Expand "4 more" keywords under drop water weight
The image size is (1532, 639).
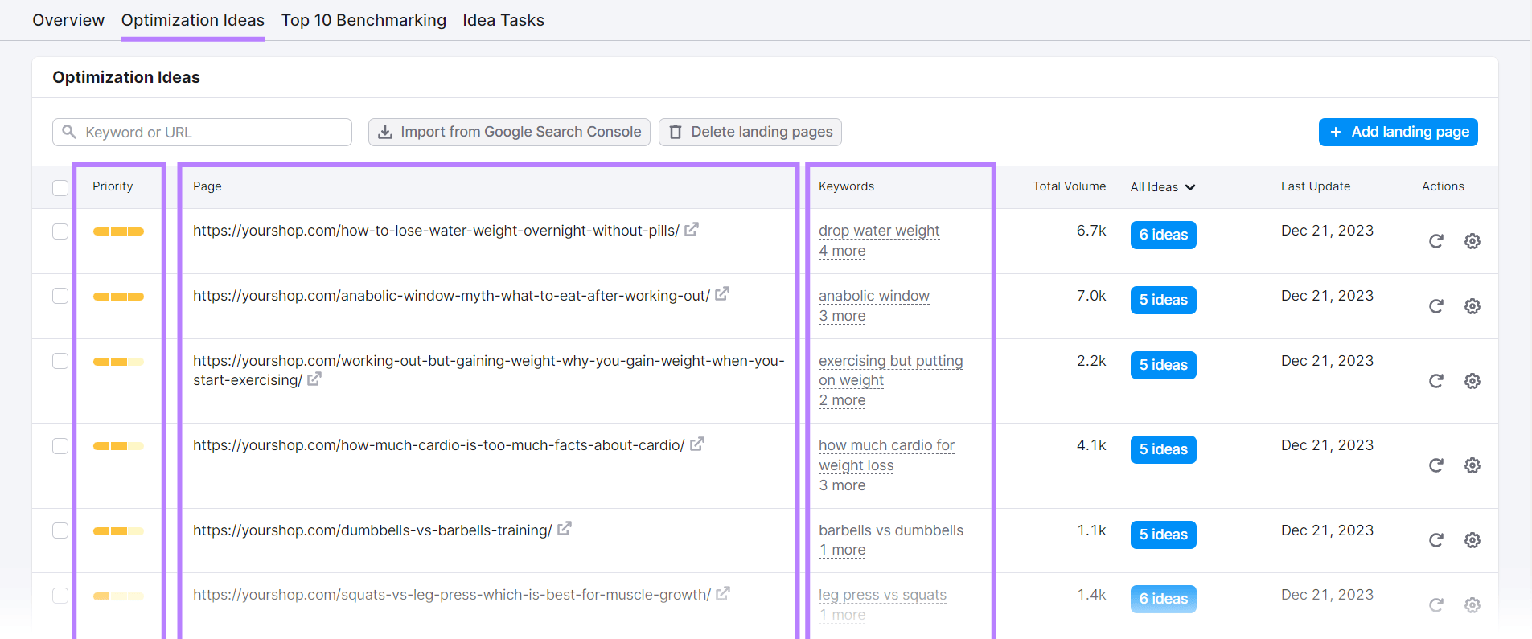click(842, 251)
